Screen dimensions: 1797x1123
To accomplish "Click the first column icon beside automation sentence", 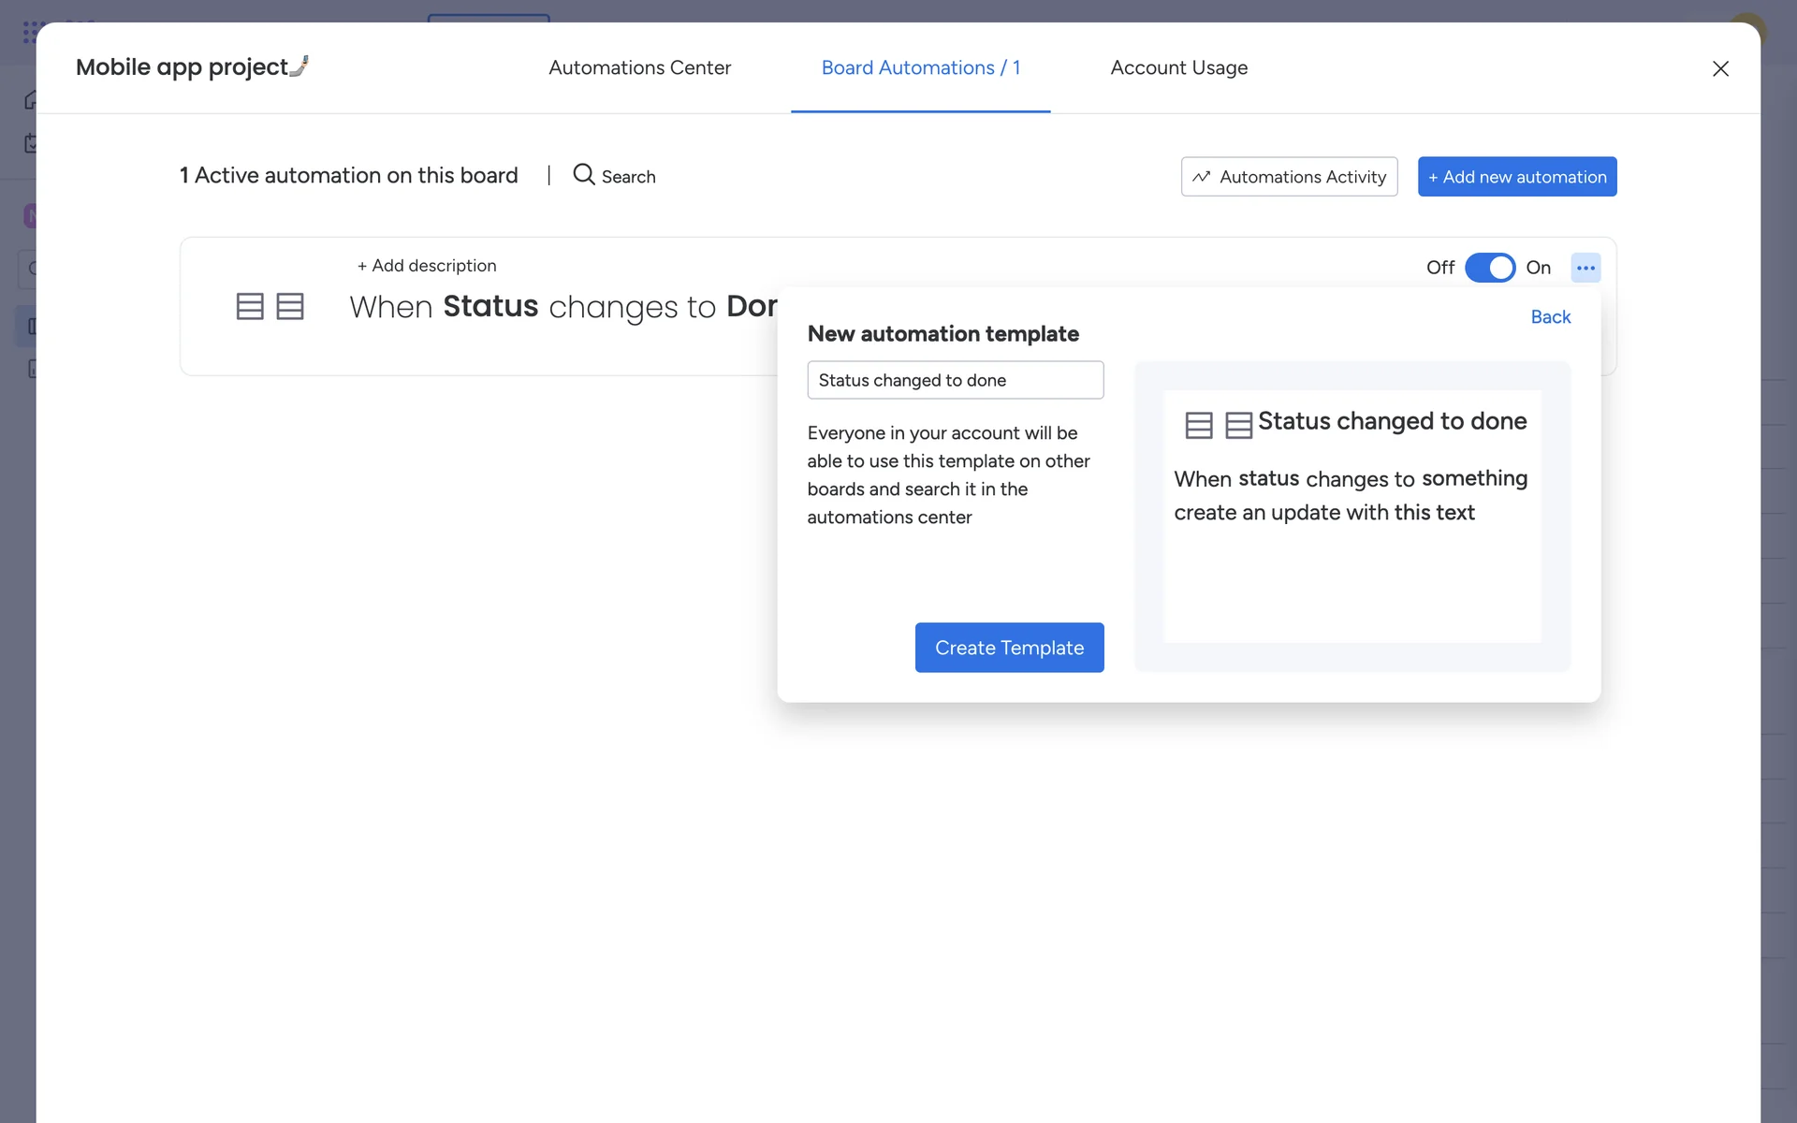I will pos(250,306).
